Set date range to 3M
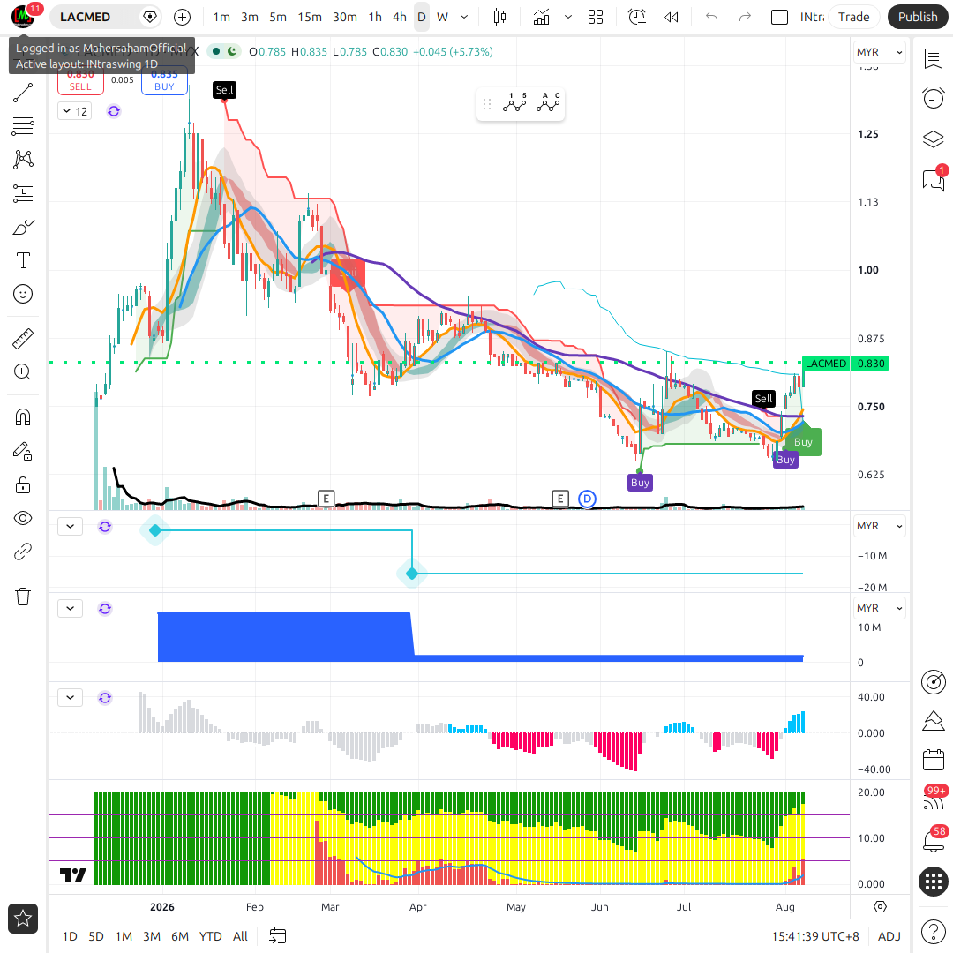 pos(152,936)
